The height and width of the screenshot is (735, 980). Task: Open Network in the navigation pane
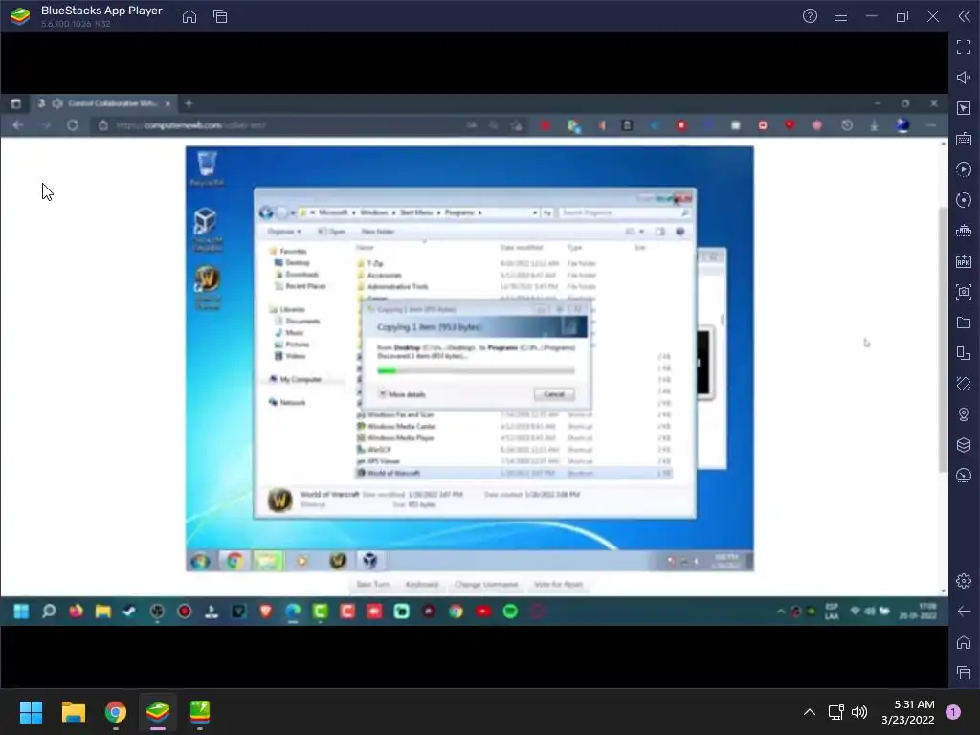[287, 403]
